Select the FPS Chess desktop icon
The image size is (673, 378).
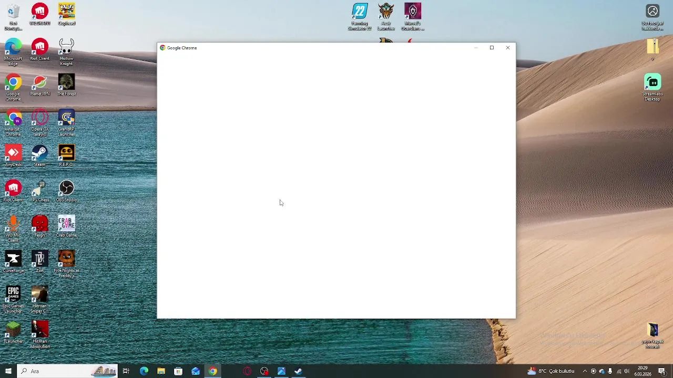click(39, 191)
